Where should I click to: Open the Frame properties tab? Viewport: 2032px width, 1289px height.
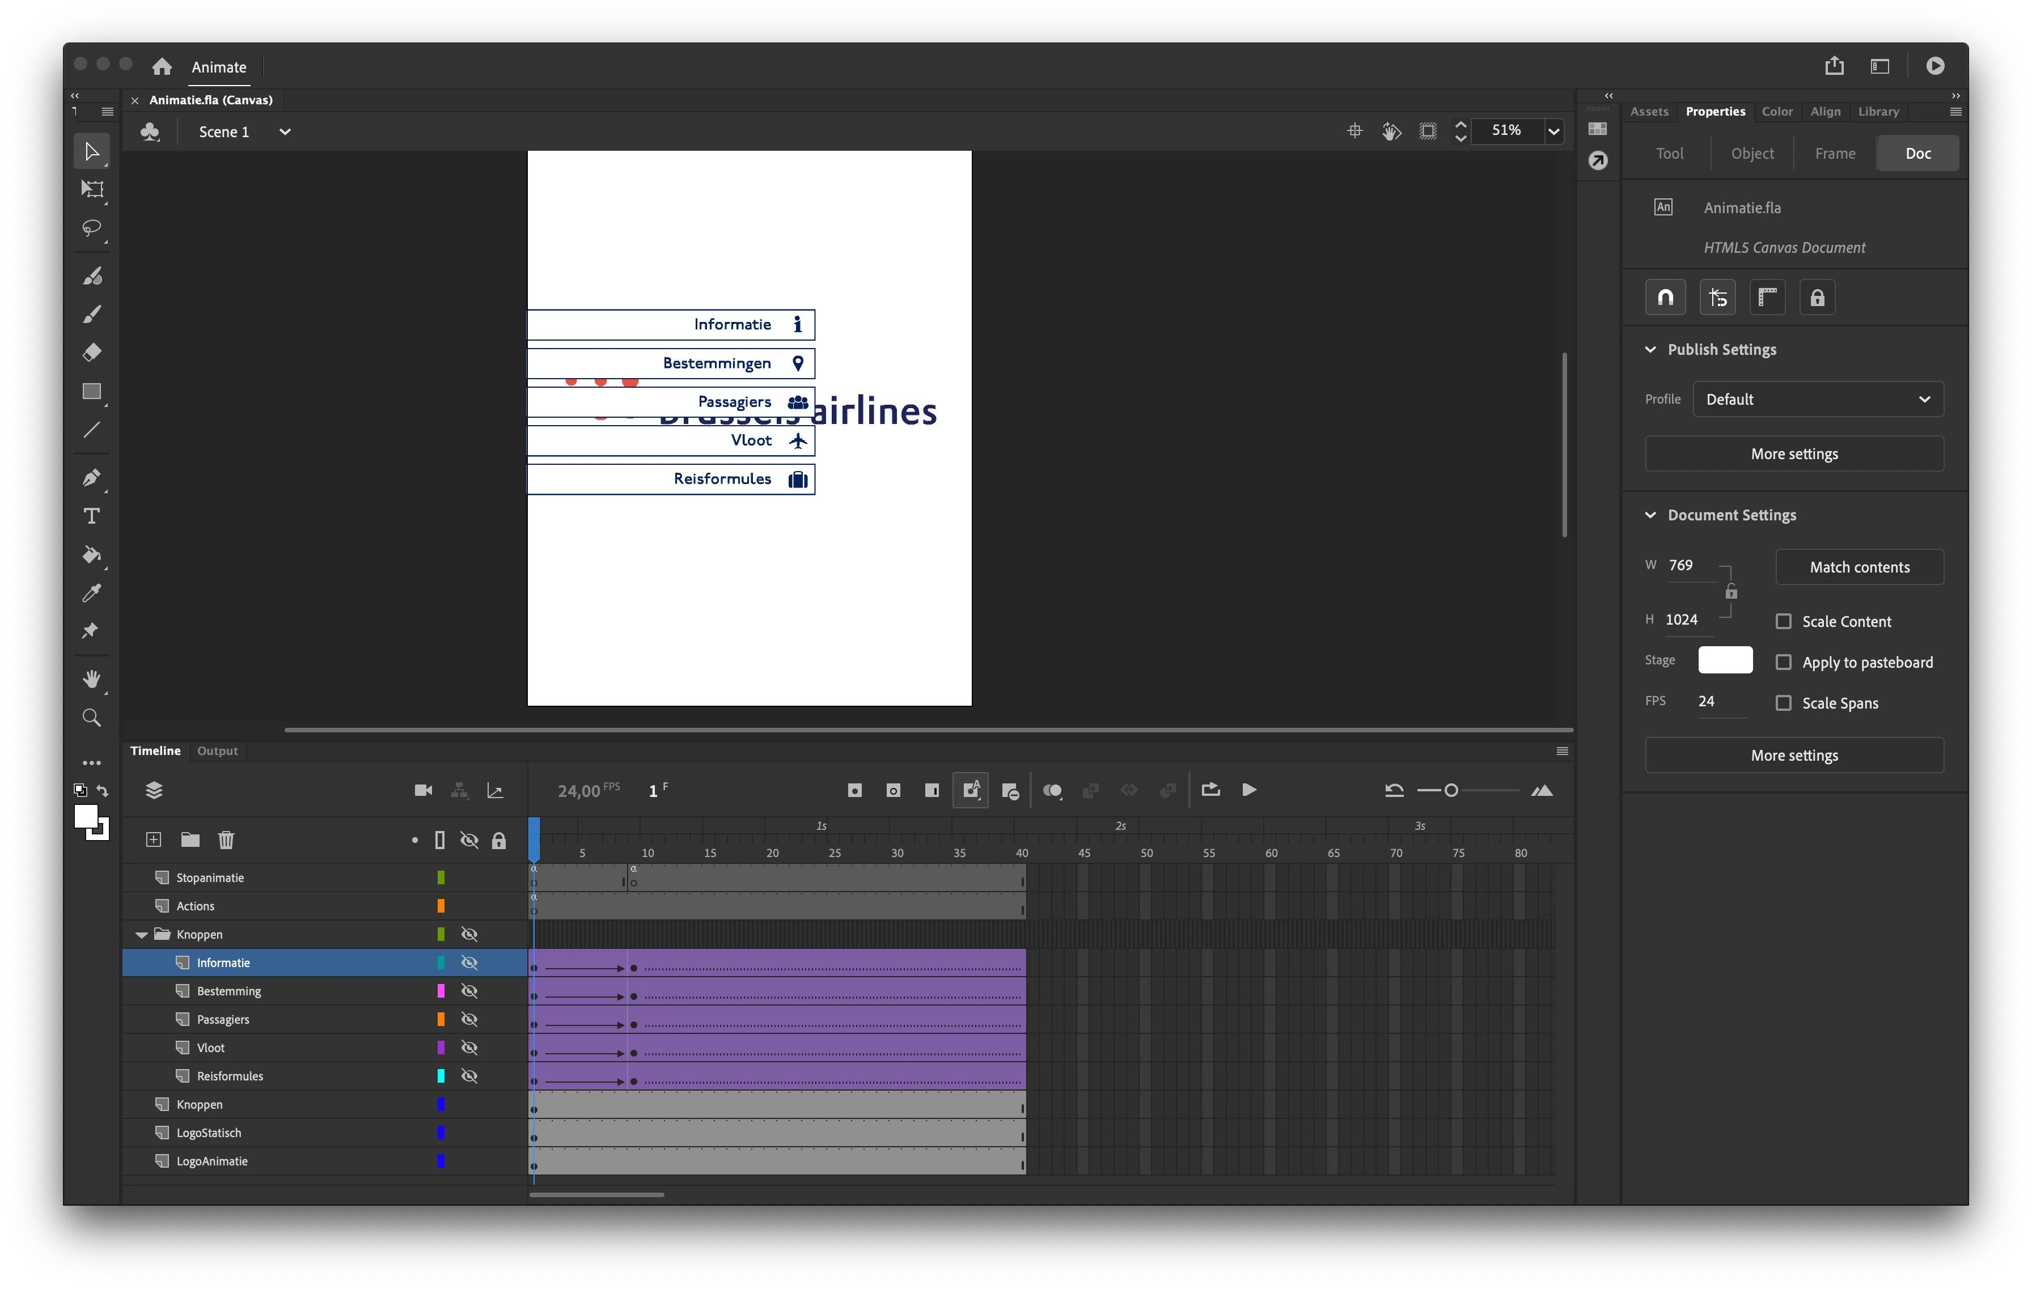tap(1835, 154)
